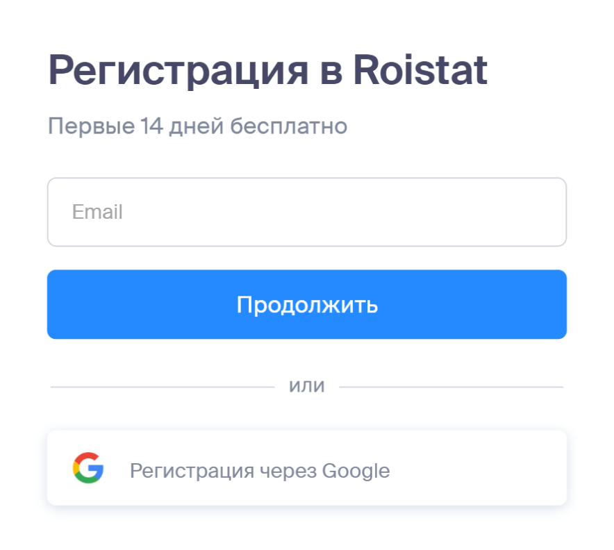The width and height of the screenshot is (614, 550).
Task: Click the Email placeholder text
Action: tap(97, 212)
